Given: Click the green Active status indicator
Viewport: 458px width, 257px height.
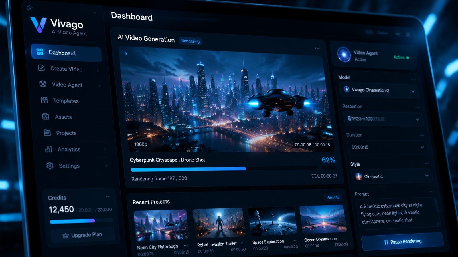Looking at the screenshot, I should click(401, 57).
